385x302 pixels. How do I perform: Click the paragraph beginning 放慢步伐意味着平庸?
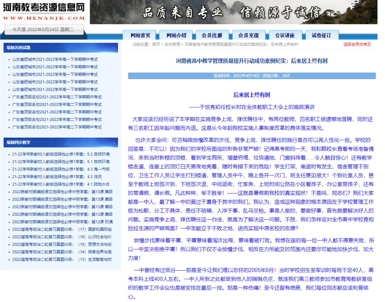click(x=251, y=249)
